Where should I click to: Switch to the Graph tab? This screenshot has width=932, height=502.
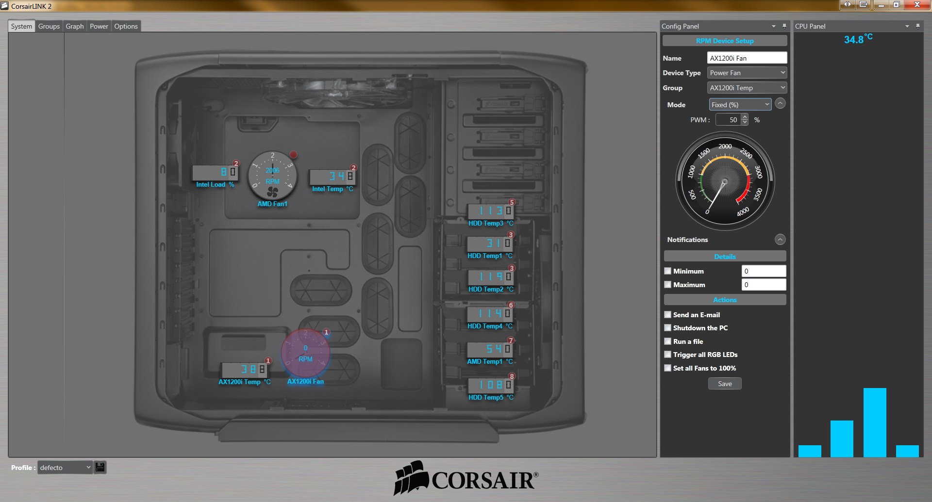(75, 26)
